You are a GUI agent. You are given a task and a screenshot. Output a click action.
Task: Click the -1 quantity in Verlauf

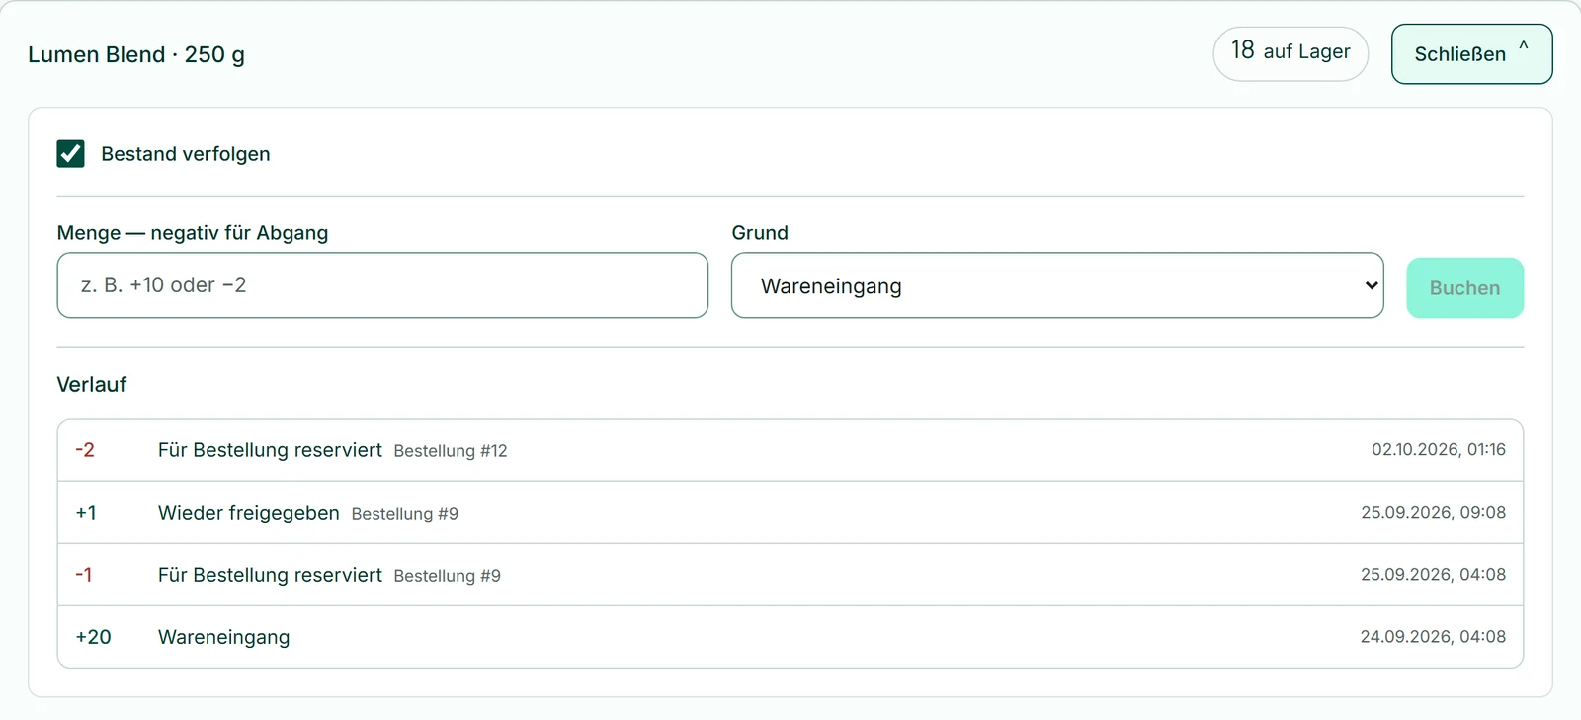[84, 575]
